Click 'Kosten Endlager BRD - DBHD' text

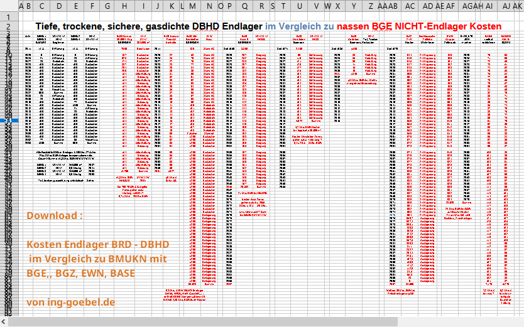click(x=97, y=244)
